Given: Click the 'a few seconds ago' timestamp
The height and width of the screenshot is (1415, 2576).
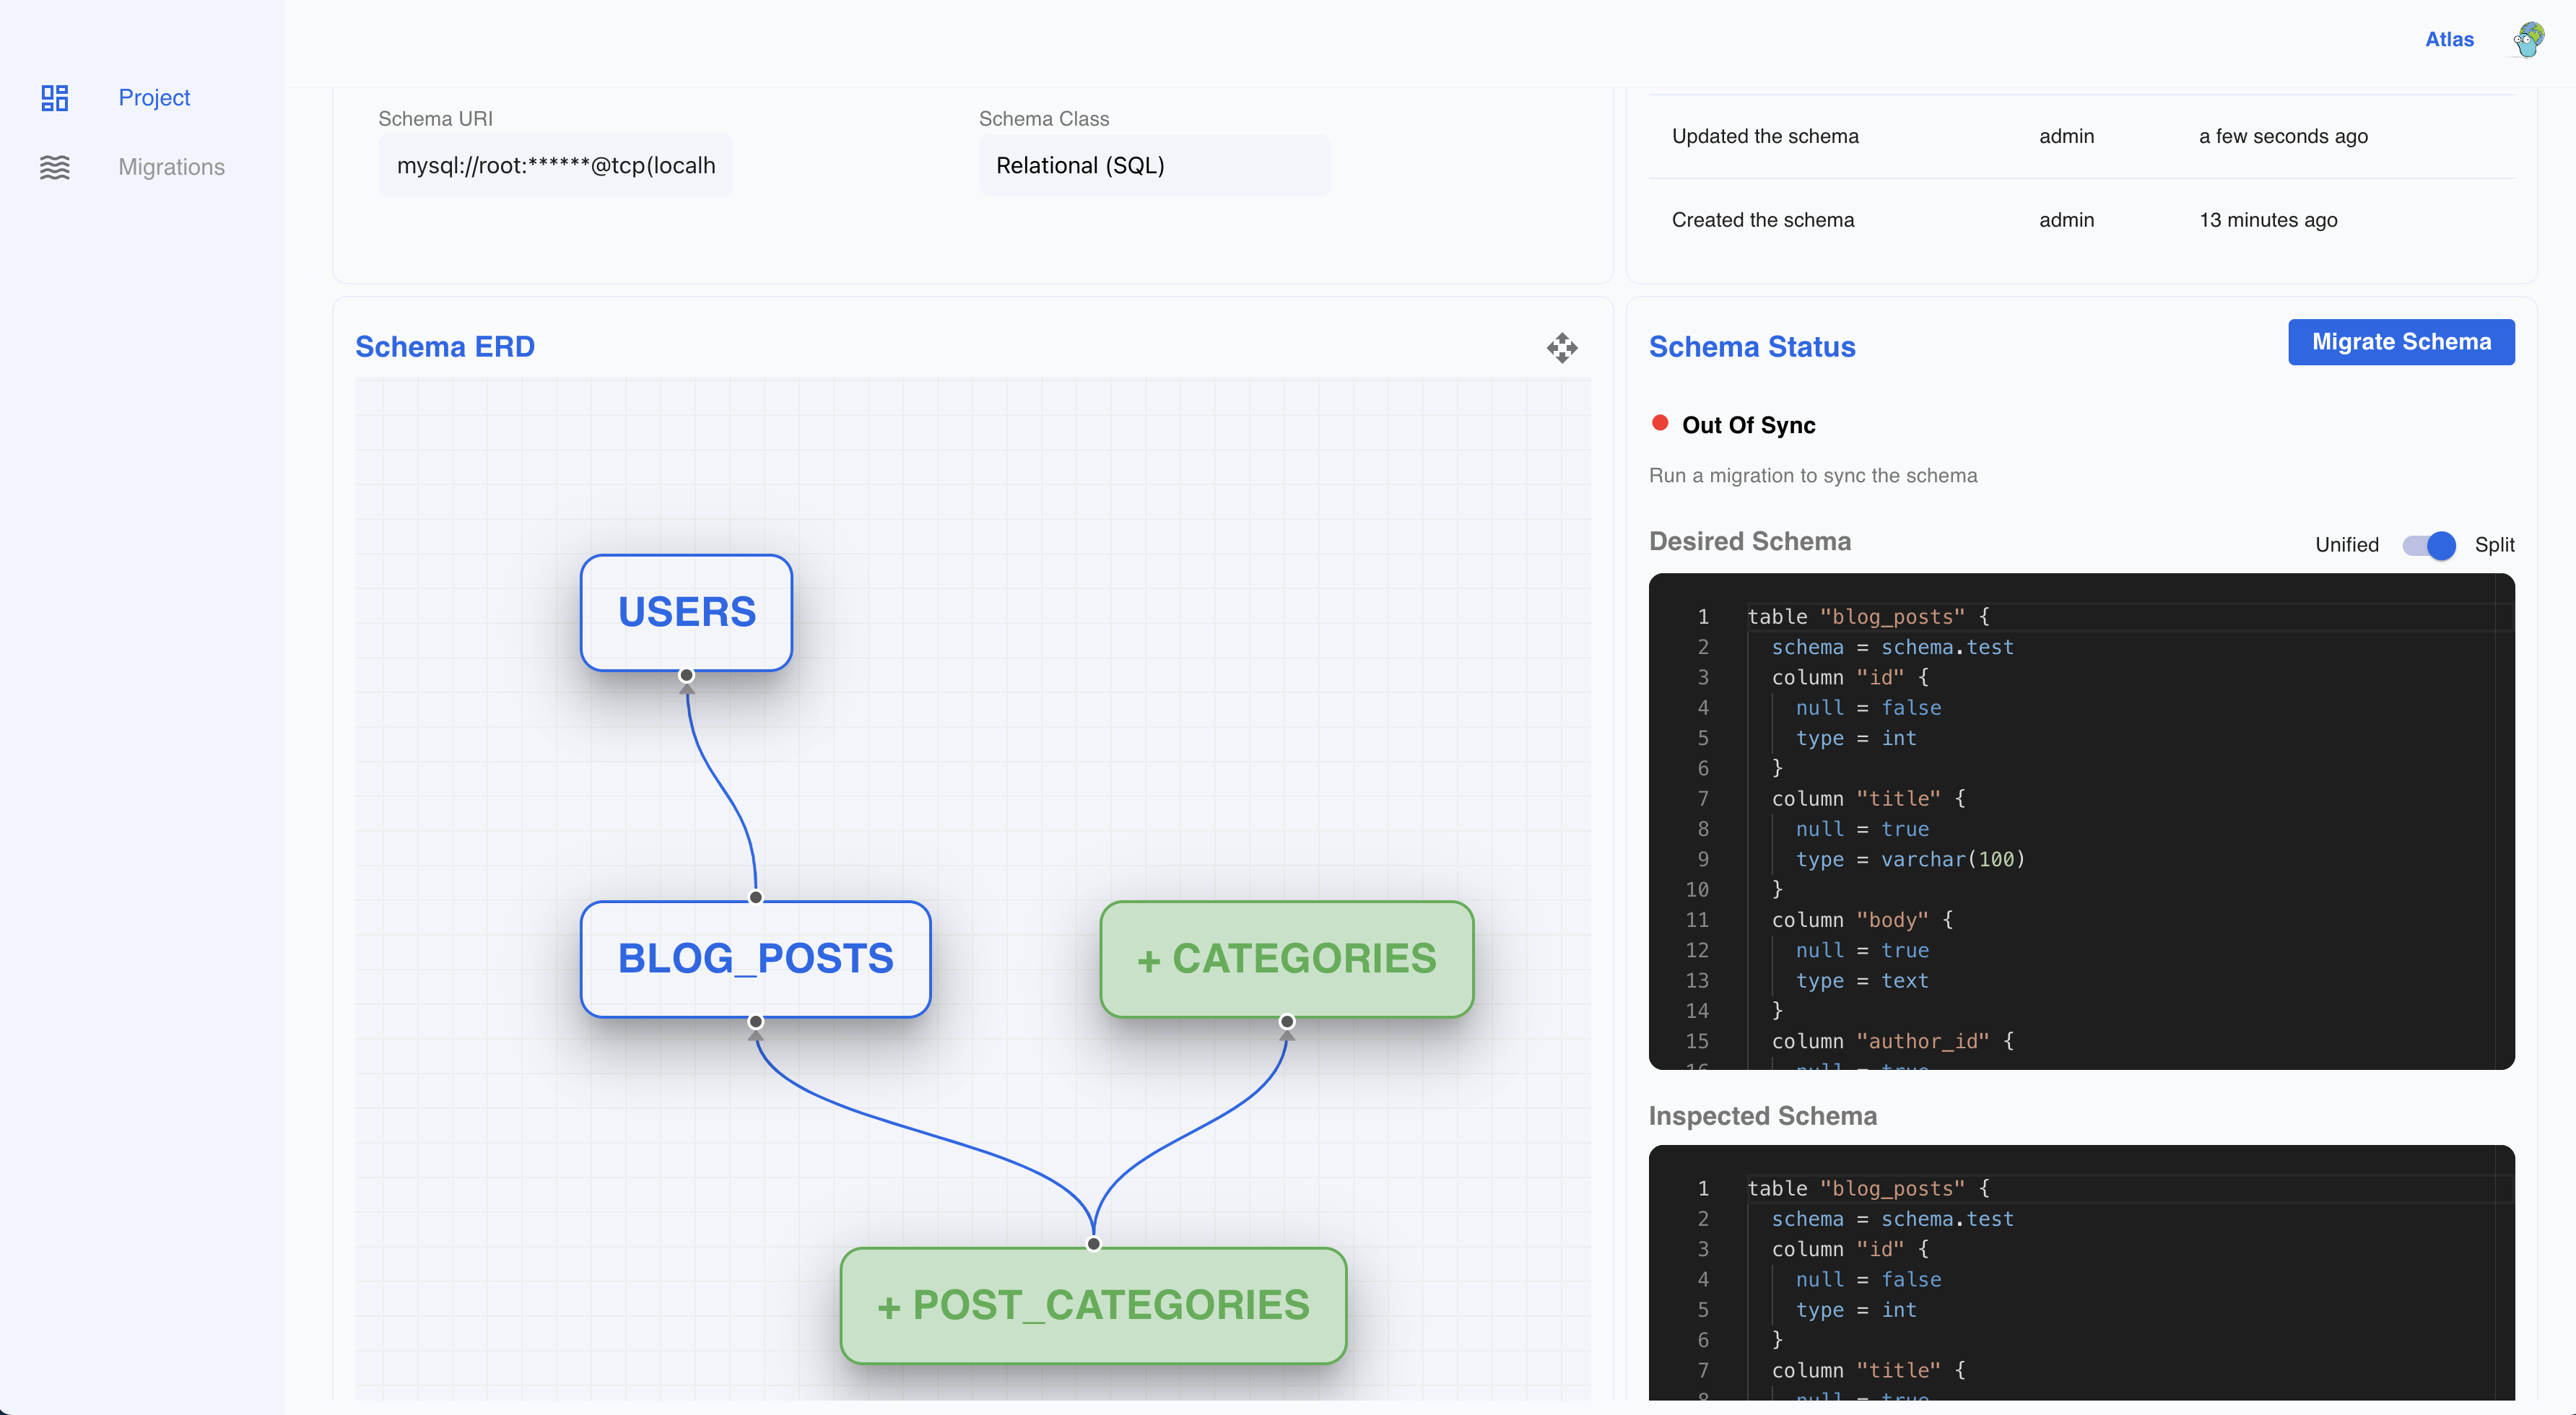Looking at the screenshot, I should coord(2283,136).
